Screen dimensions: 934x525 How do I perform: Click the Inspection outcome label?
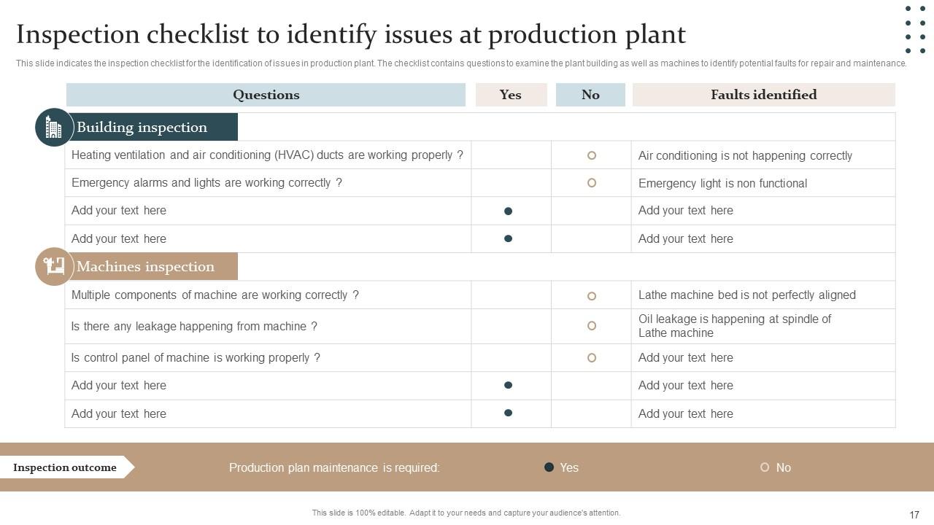coord(64,467)
